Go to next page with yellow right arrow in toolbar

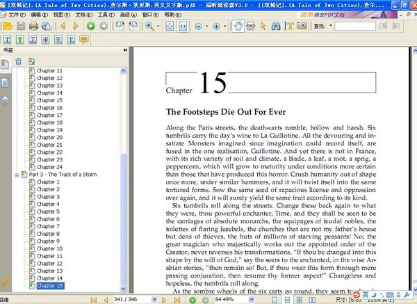pyautogui.click(x=76, y=26)
